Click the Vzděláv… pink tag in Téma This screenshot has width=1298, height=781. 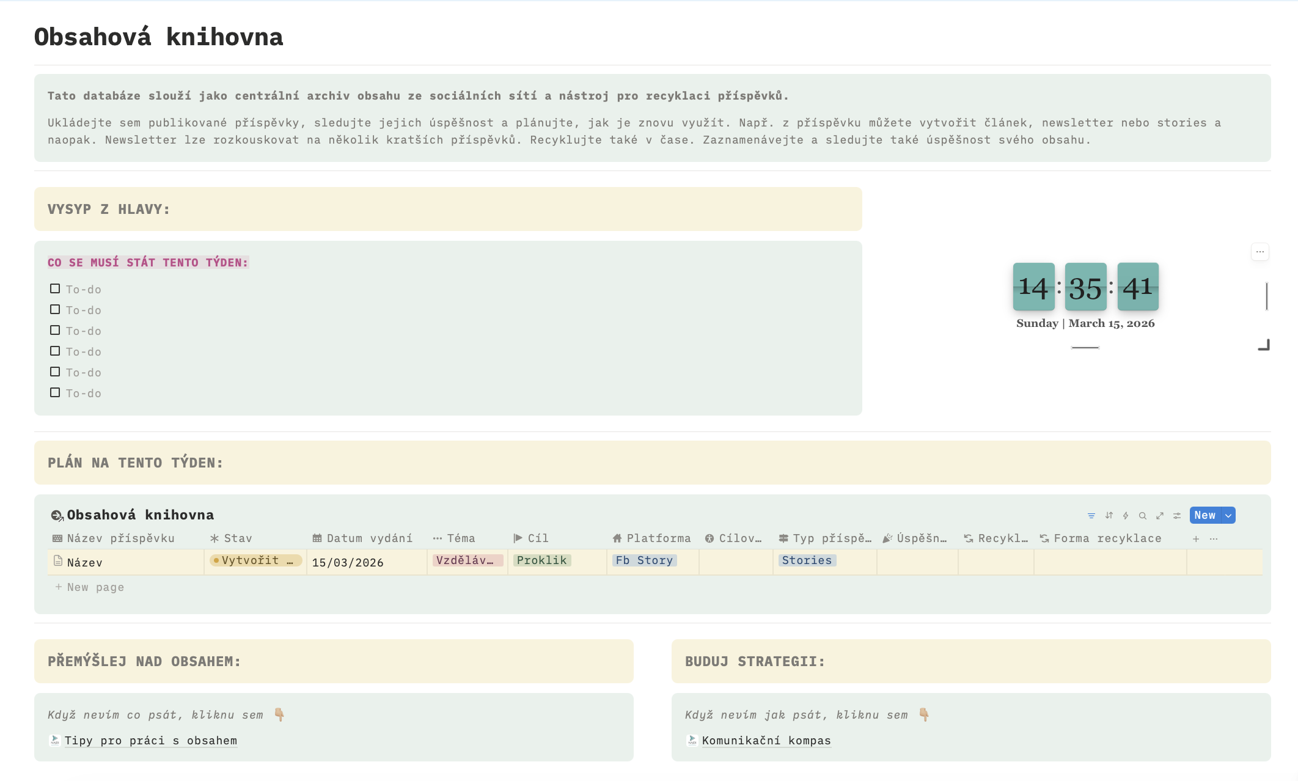(466, 560)
